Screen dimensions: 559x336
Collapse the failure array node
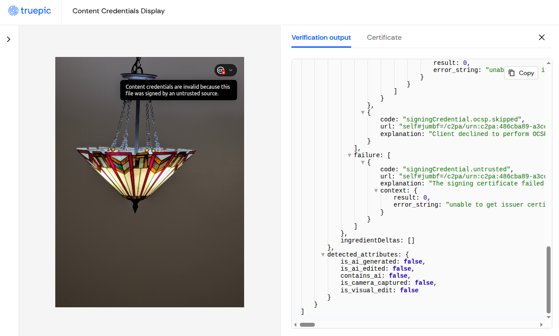click(x=349, y=155)
